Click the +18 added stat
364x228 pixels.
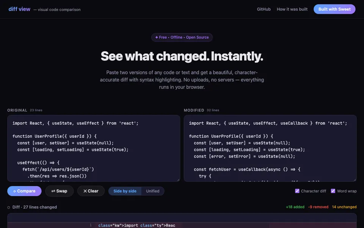click(x=295, y=207)
